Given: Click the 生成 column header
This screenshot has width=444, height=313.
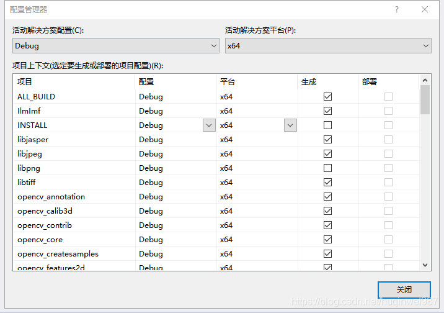Looking at the screenshot, I should click(328, 82).
